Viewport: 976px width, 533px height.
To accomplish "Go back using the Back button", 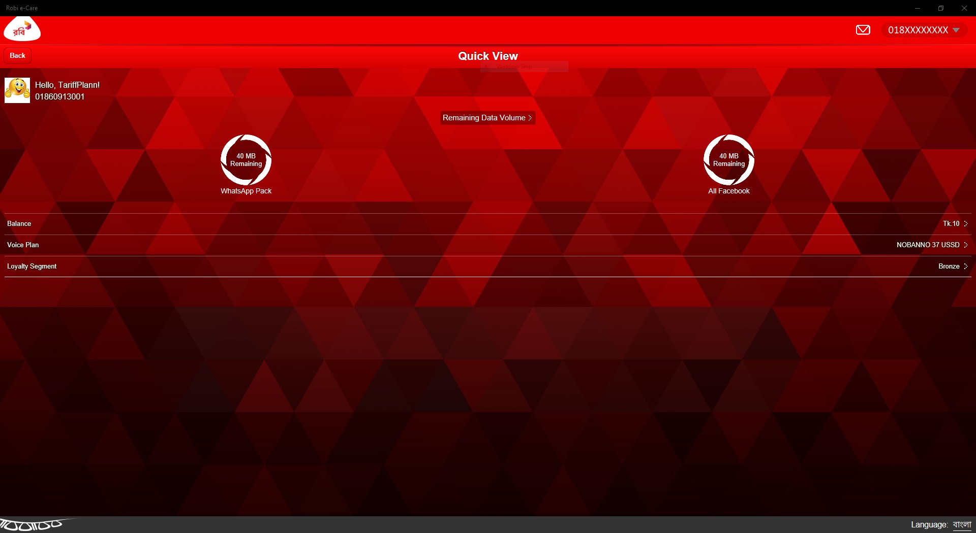I will [18, 55].
